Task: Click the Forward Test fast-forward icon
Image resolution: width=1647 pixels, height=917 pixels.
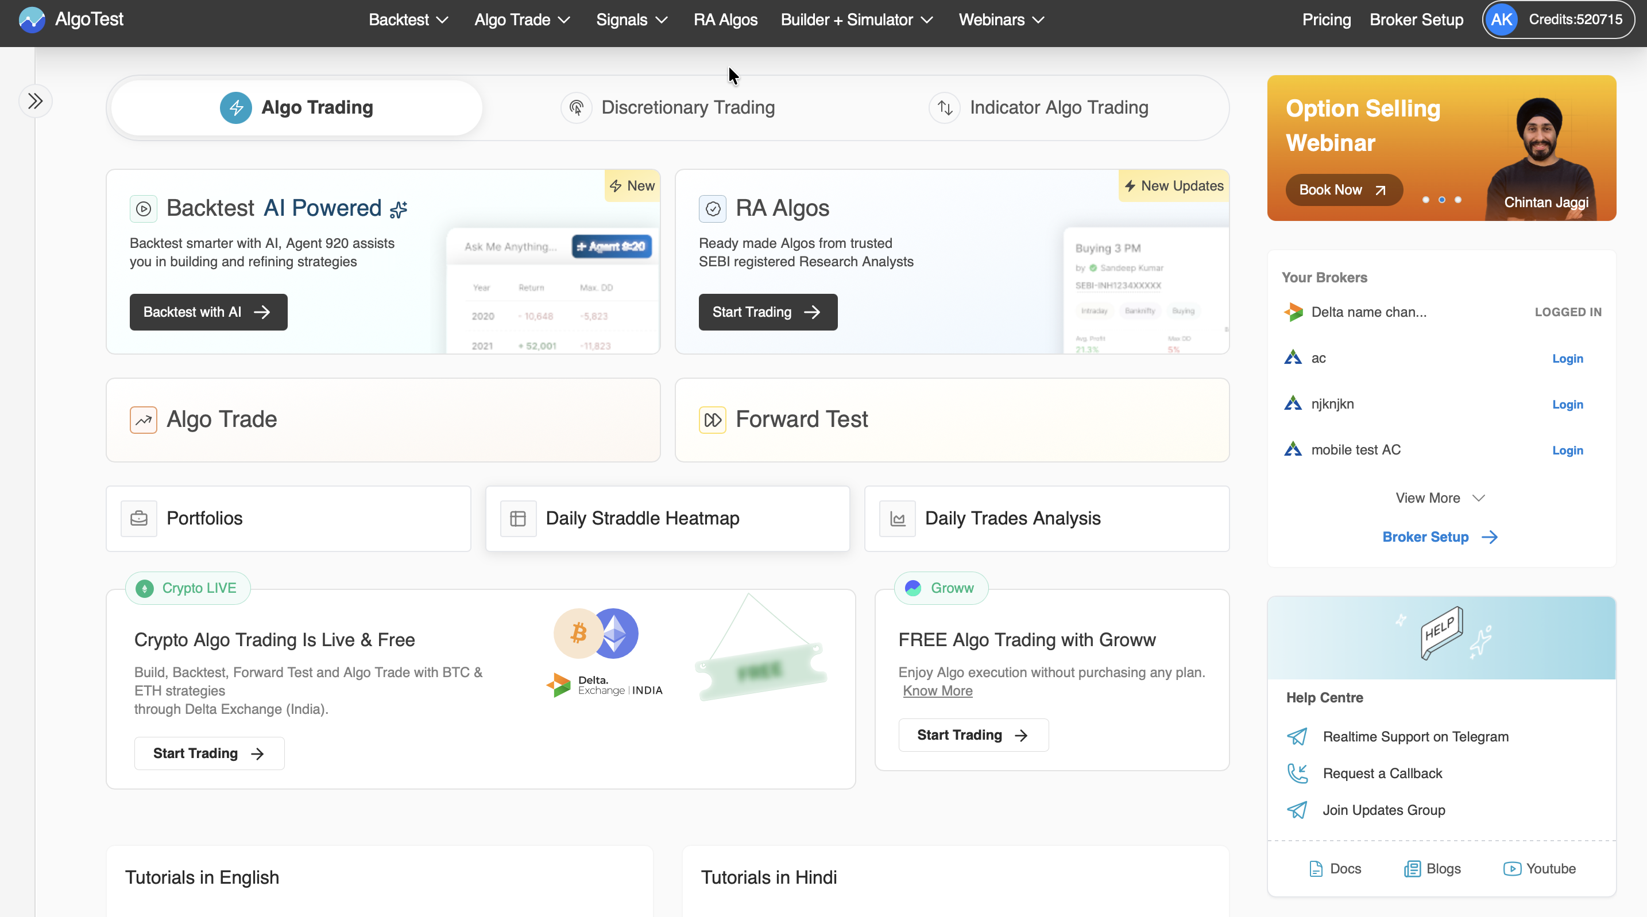Action: pyautogui.click(x=712, y=420)
